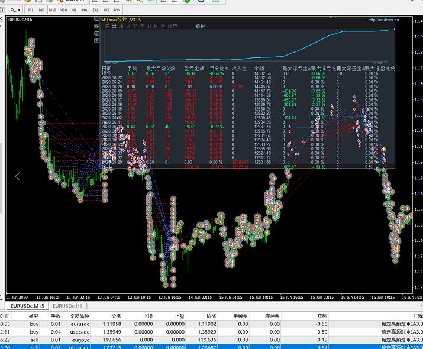Viewport: 423px width, 349px height.
Task: Sort trades by 类型 column header
Action: (34, 316)
